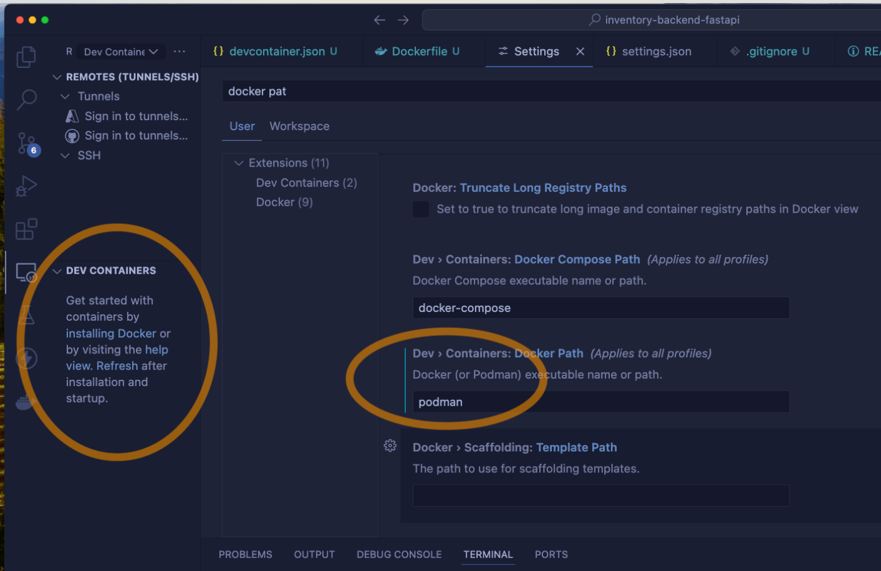Click the Azure icon next to tunnels sign-in
This screenshot has width=881, height=571.
coord(72,116)
